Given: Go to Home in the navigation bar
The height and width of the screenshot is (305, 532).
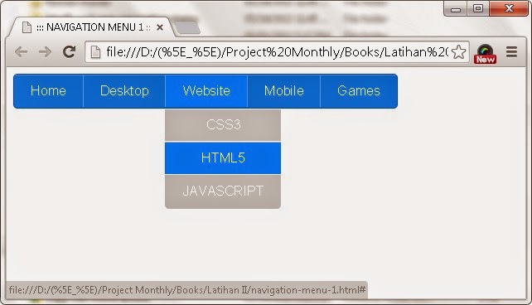Looking at the screenshot, I should (48, 91).
